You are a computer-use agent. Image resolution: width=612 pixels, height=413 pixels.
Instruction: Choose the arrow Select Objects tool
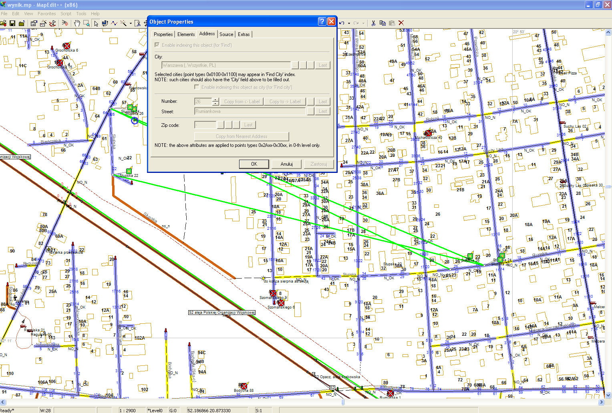(x=96, y=23)
